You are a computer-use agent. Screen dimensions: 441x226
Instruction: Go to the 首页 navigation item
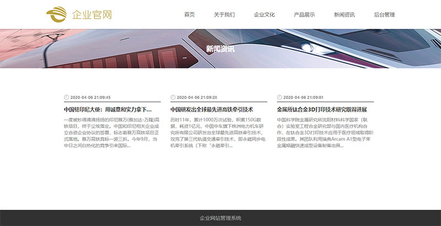(x=189, y=15)
